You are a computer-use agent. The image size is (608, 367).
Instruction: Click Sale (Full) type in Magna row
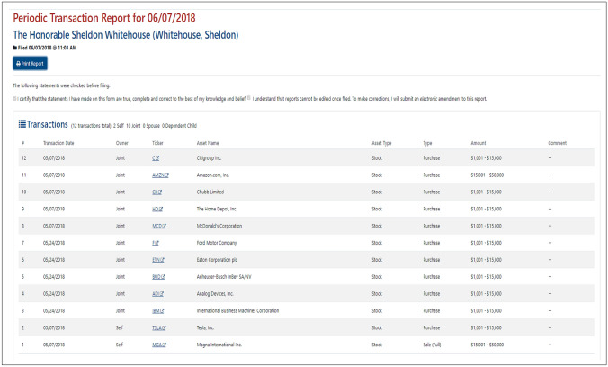click(x=432, y=345)
